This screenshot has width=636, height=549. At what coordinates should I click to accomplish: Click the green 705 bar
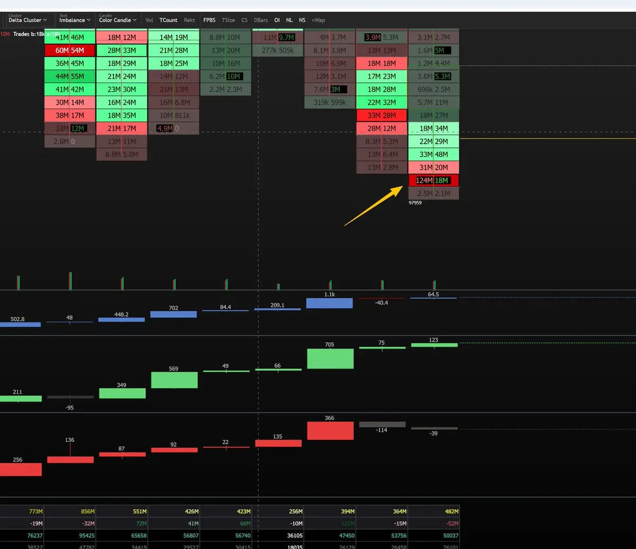click(x=330, y=359)
